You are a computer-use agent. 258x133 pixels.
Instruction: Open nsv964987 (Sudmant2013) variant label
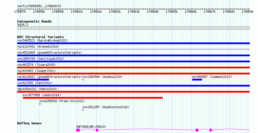pos(212,77)
